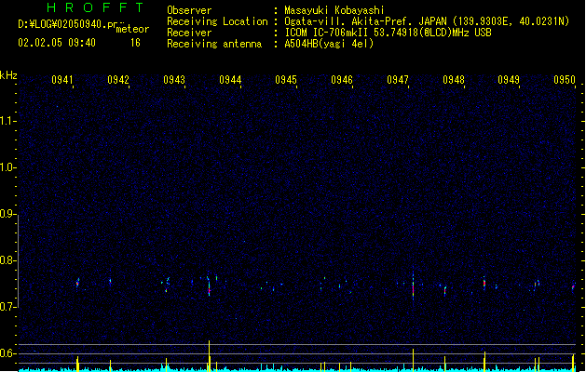Click the 0941 time label
586x372 pixels.
coord(62,80)
